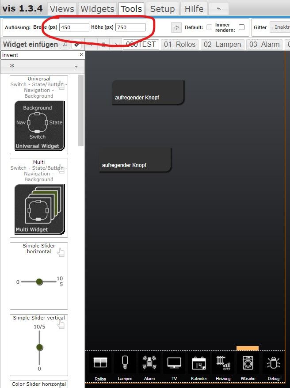Open Alarm via the siren icon
The image size is (290, 388).
(x=149, y=363)
